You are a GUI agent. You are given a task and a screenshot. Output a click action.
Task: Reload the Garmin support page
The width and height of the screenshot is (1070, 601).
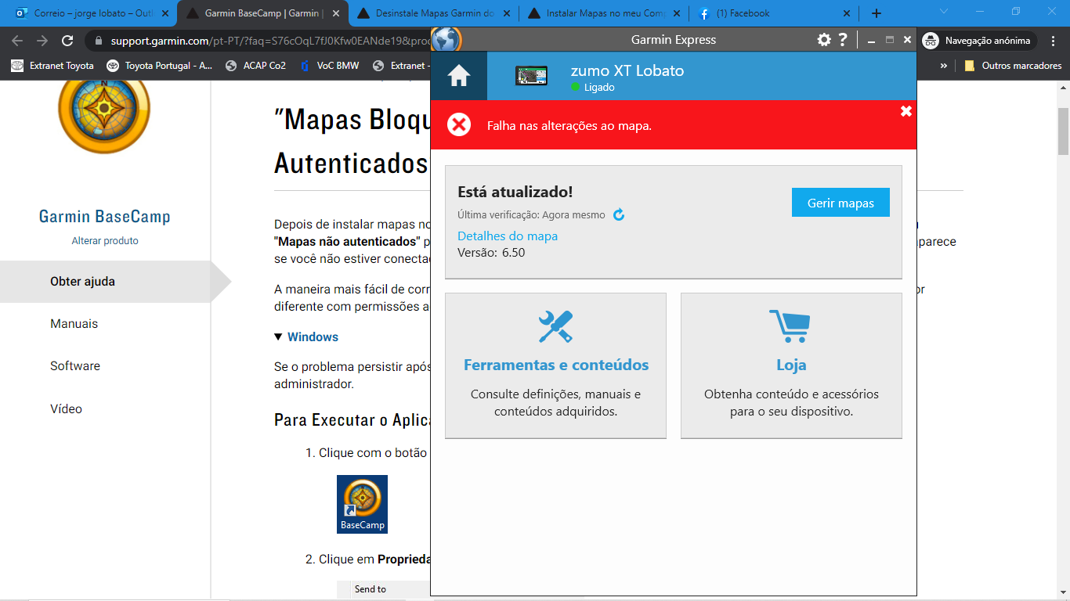pyautogui.click(x=67, y=41)
